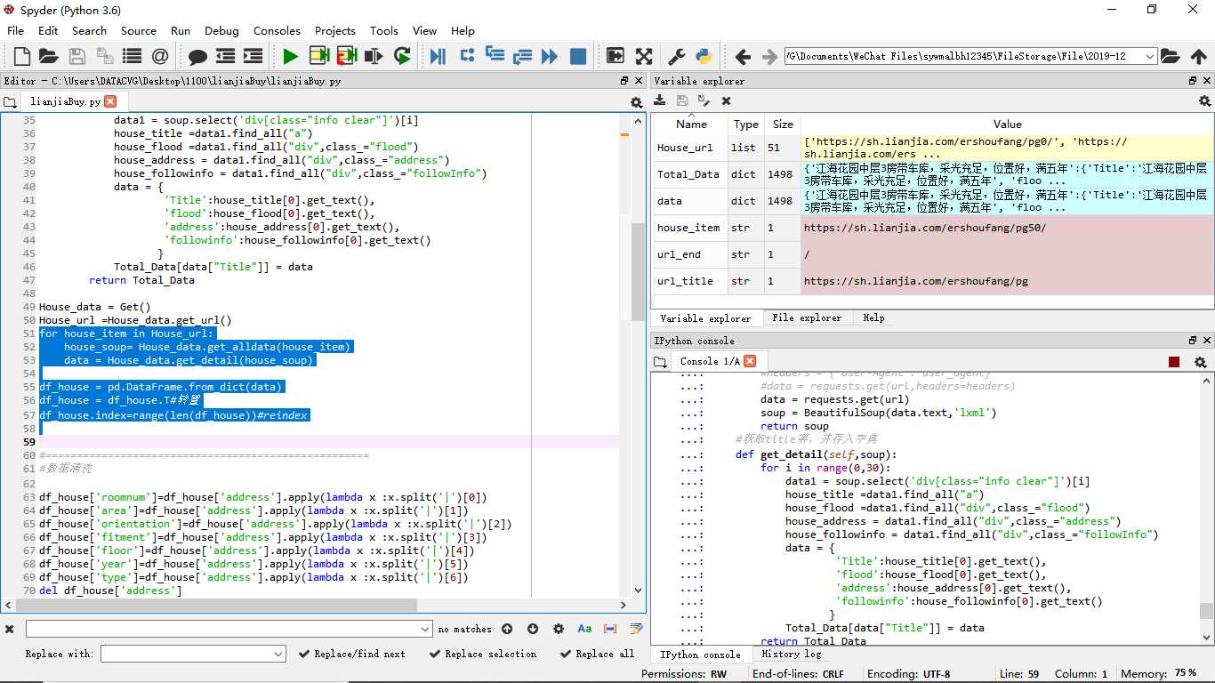The height and width of the screenshot is (683, 1215).
Task: Start debugging with debug file icon
Action: (438, 56)
